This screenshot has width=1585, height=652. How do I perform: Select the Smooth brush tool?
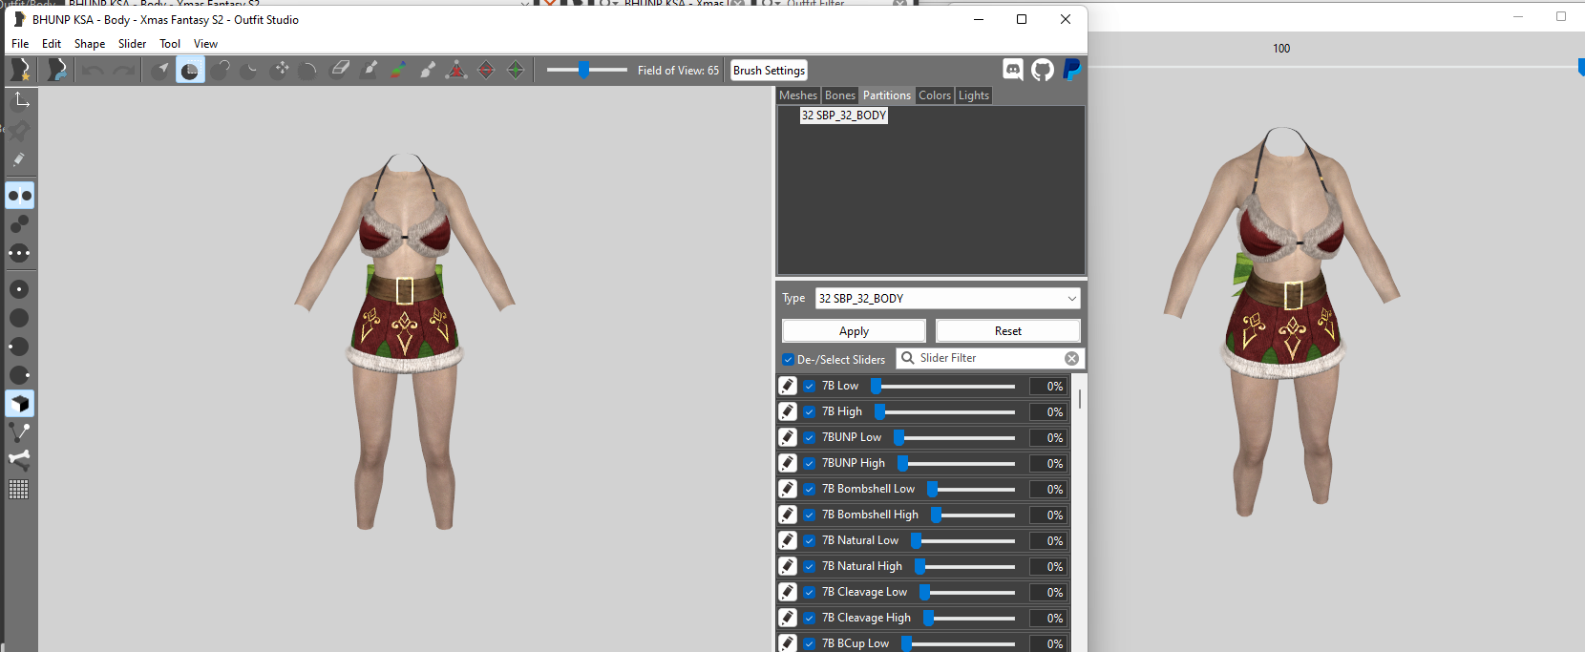coord(309,70)
